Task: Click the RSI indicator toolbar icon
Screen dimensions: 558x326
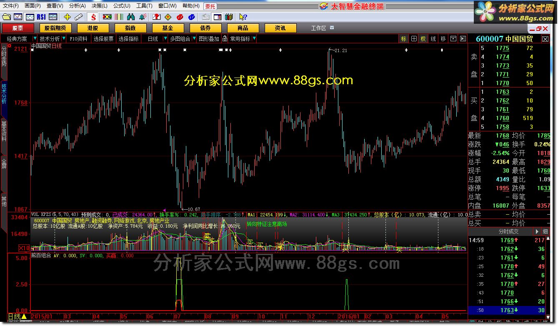Action: pos(41,17)
